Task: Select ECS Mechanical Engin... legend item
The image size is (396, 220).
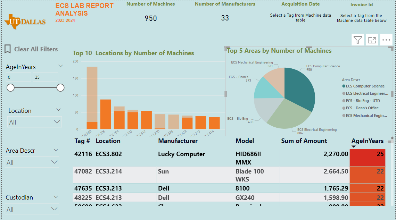Action: [x=365, y=116]
